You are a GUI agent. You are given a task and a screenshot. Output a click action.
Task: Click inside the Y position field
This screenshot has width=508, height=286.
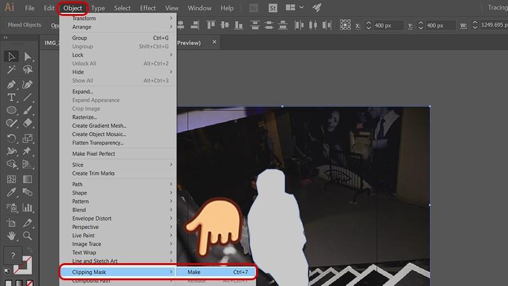(x=440, y=25)
